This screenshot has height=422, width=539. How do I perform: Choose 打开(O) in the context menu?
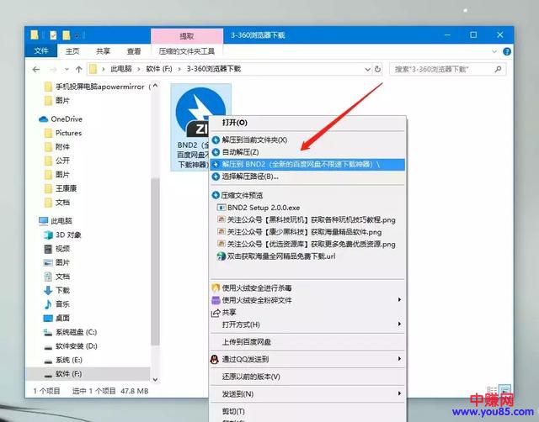234,123
